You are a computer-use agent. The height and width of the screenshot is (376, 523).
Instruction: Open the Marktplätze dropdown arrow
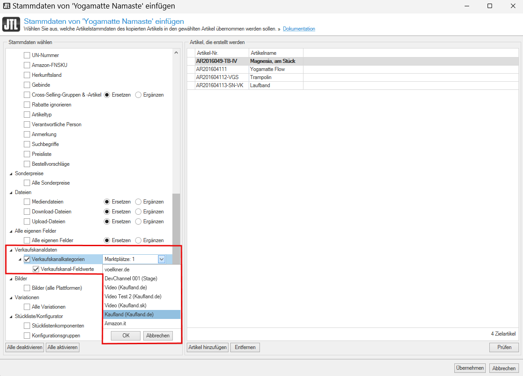pos(162,259)
